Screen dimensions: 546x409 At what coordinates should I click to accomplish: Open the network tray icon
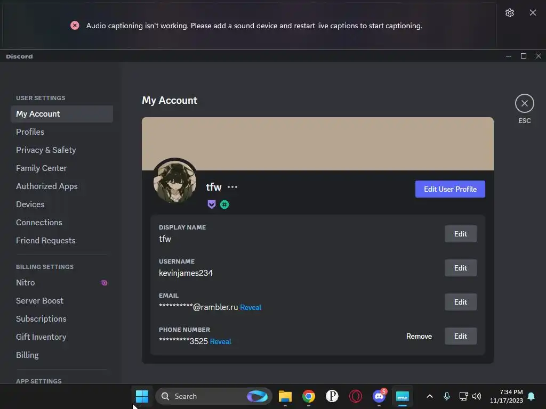tap(463, 396)
